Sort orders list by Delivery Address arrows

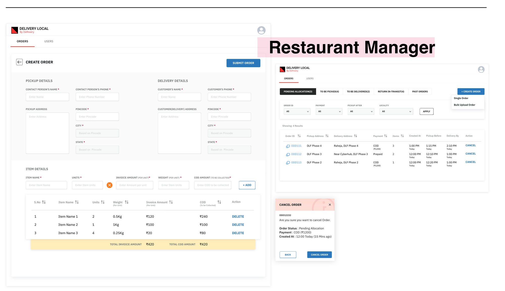pyautogui.click(x=356, y=136)
